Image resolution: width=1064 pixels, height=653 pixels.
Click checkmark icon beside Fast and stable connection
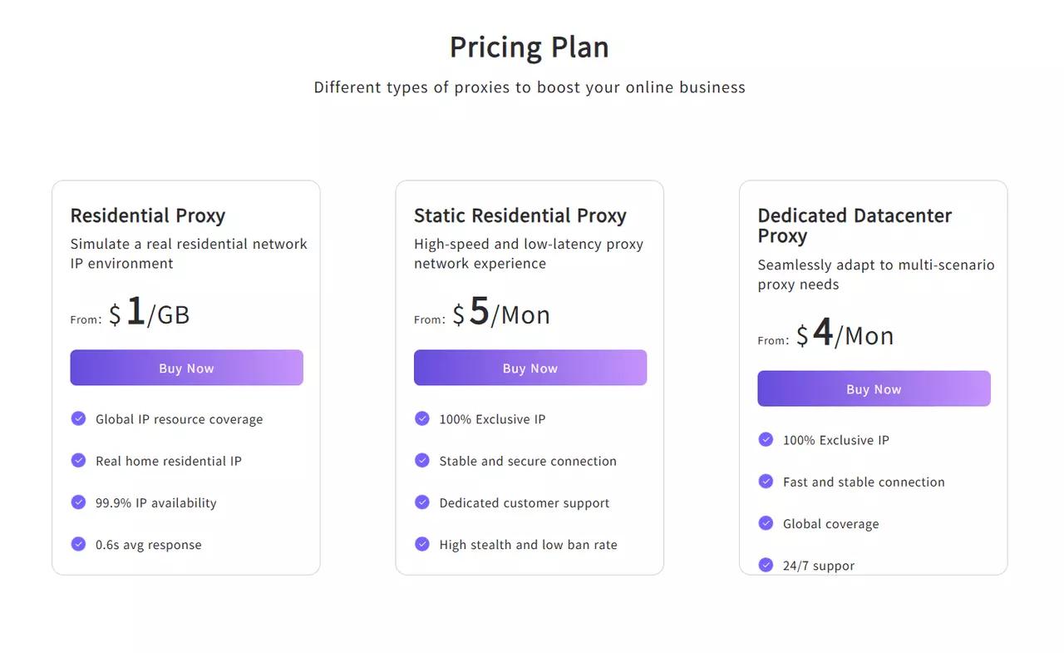click(x=766, y=481)
